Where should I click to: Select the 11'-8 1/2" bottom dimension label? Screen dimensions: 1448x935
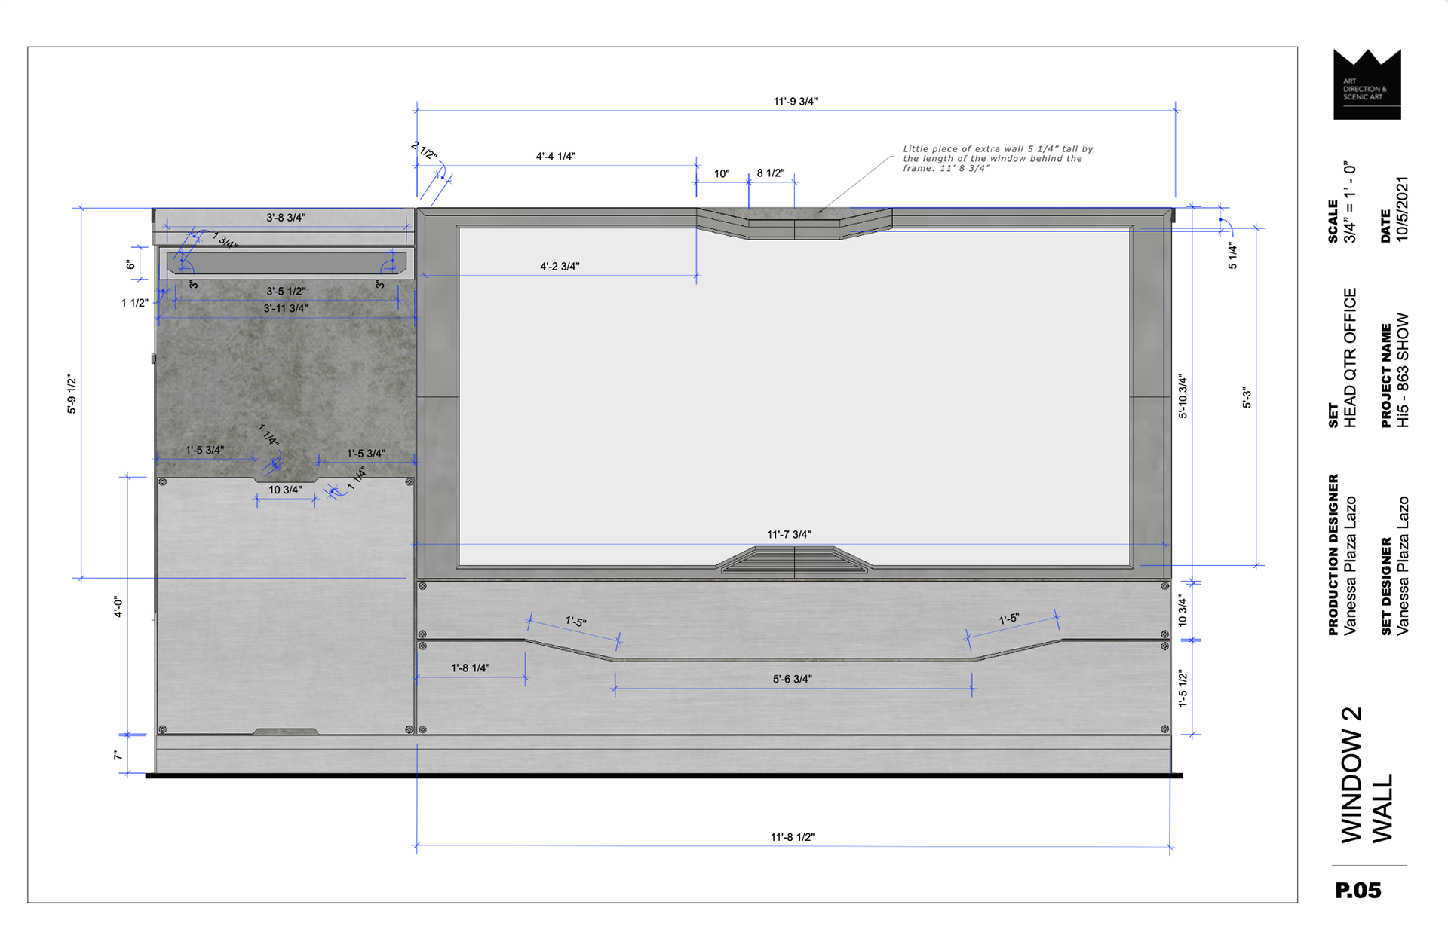pyautogui.click(x=792, y=837)
